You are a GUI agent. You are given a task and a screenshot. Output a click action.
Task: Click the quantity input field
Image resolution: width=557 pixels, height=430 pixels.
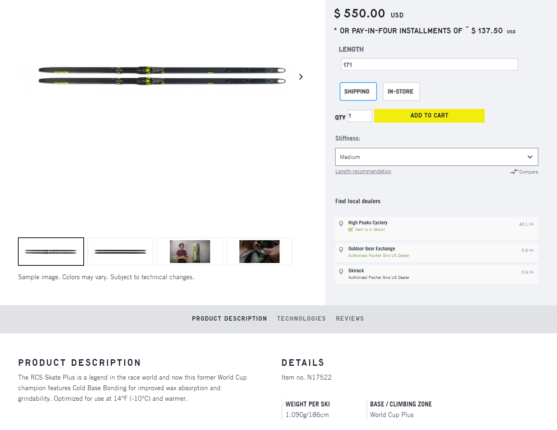click(360, 116)
